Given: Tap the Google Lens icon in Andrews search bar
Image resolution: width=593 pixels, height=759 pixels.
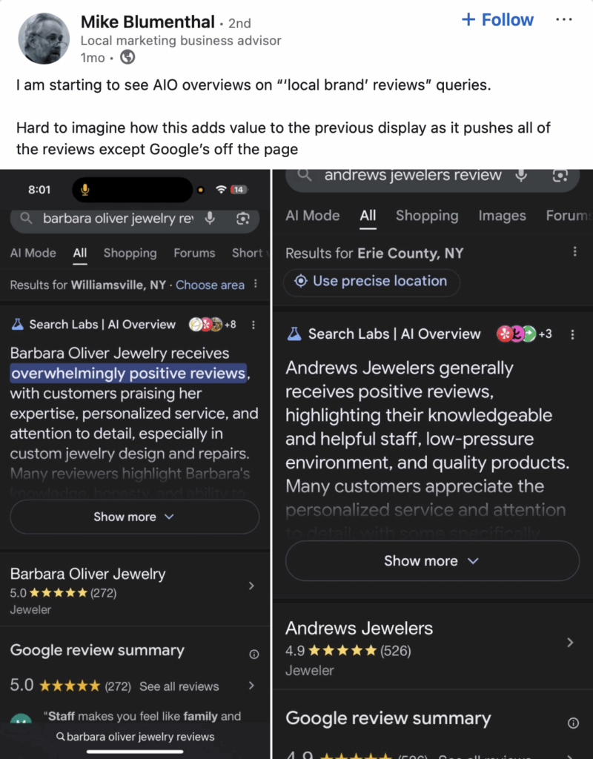Looking at the screenshot, I should point(560,176).
